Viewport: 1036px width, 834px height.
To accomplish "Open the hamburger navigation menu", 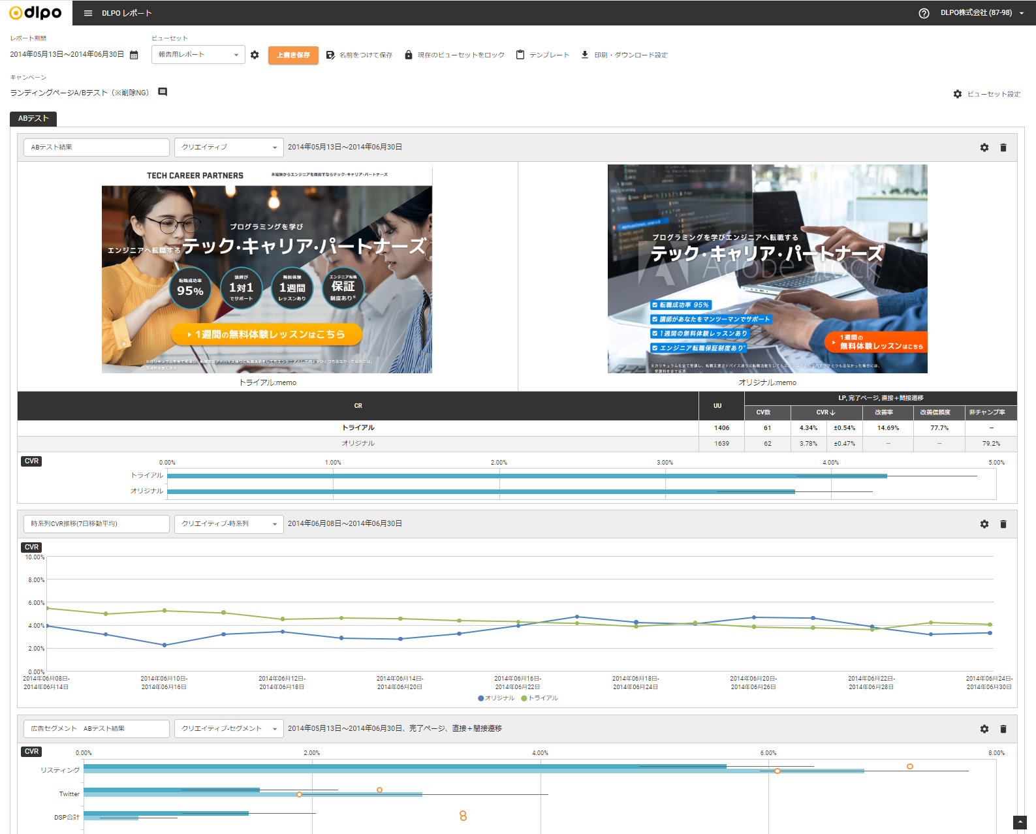I will click(88, 13).
